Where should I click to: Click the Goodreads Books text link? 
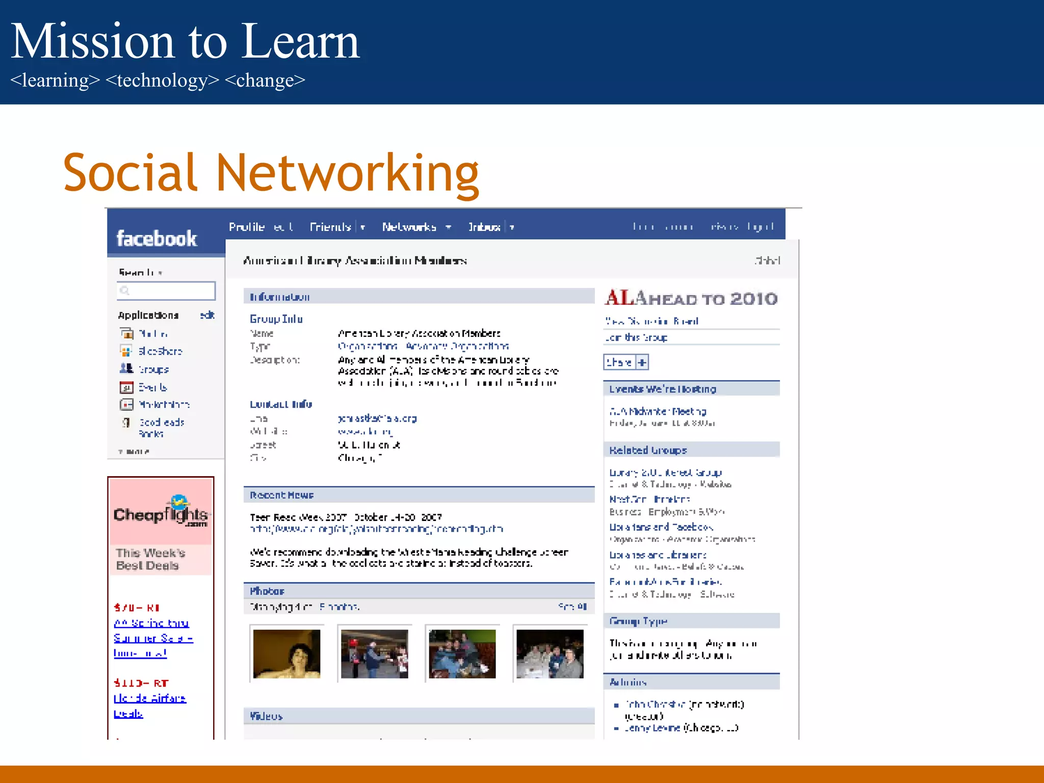(161, 428)
